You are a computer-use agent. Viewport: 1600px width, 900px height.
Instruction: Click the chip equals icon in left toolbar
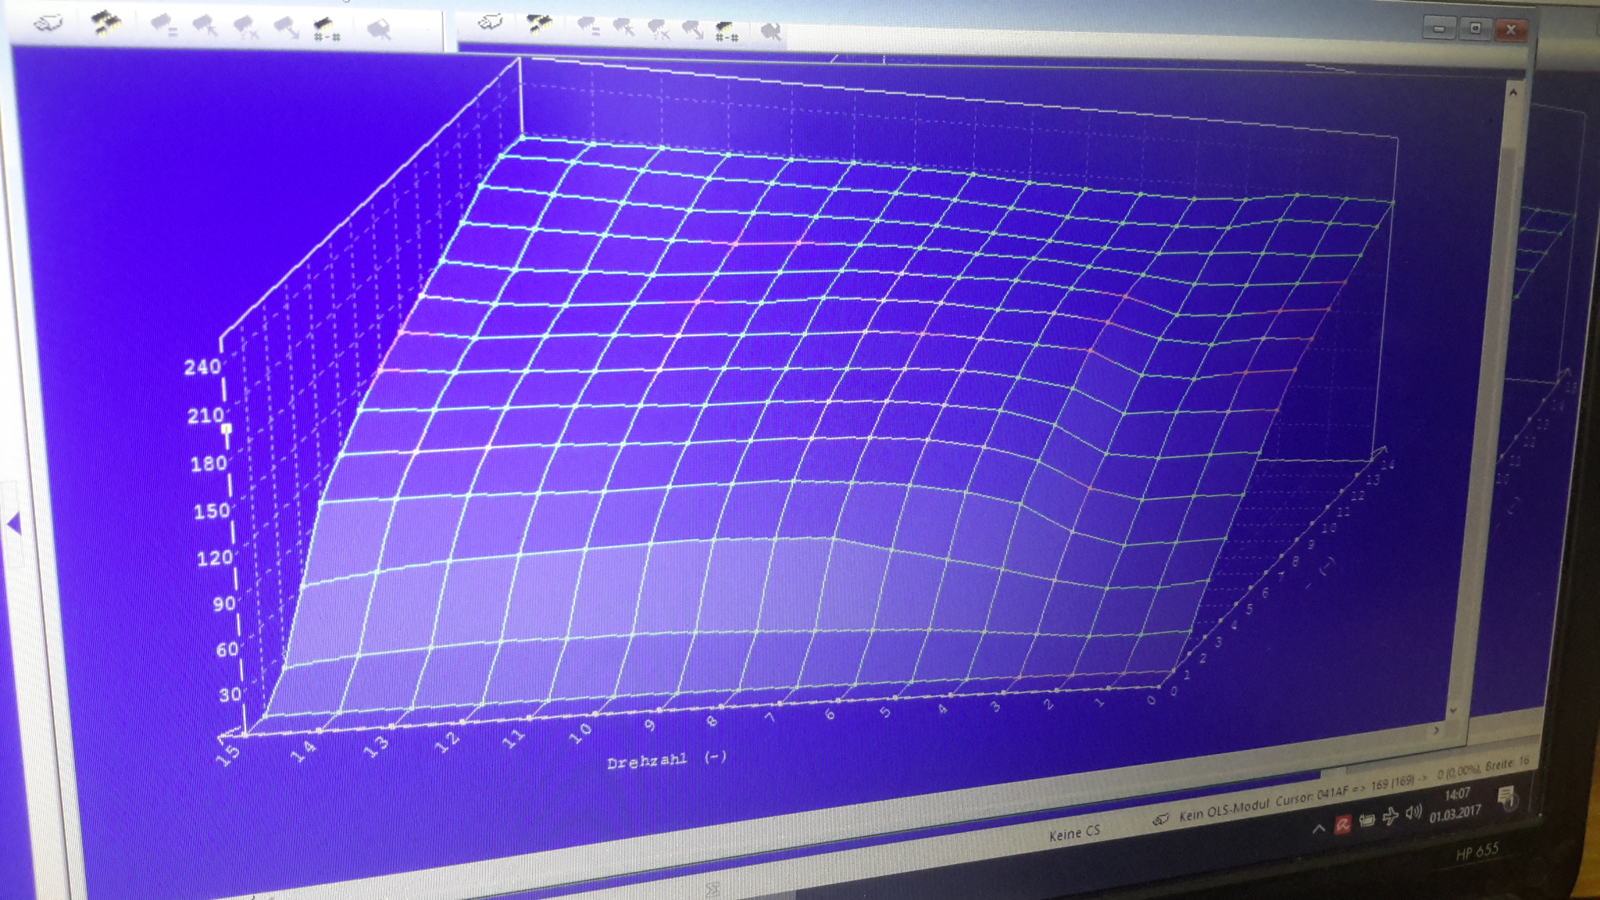tap(164, 26)
